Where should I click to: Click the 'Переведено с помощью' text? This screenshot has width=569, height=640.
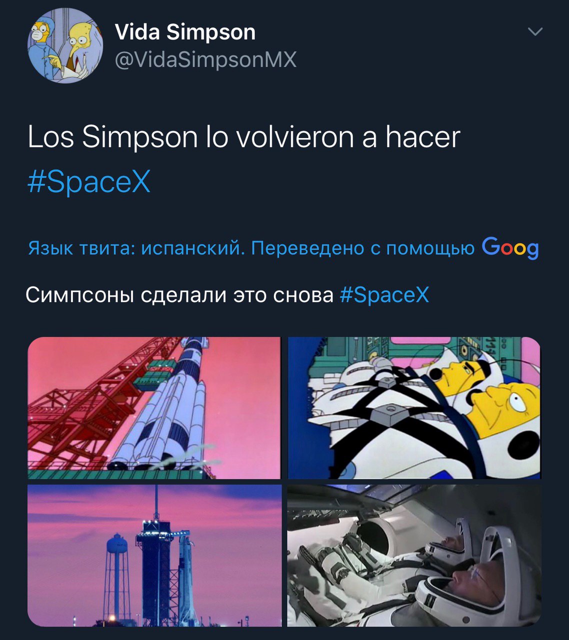coord(362,248)
